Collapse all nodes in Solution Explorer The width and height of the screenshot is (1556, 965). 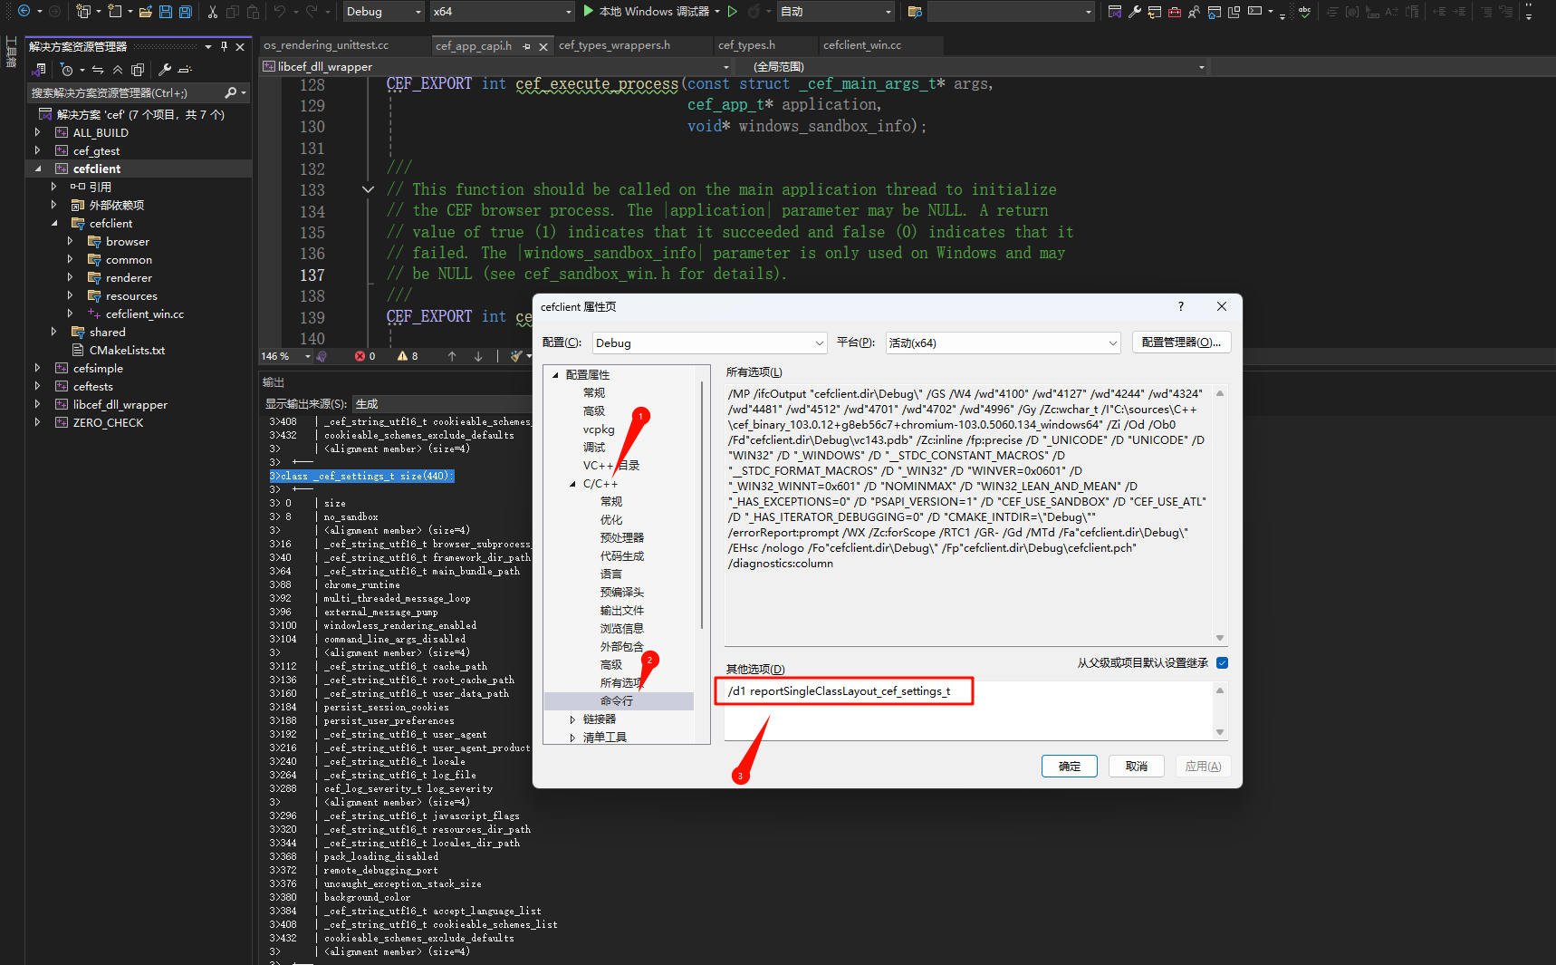pos(117,70)
